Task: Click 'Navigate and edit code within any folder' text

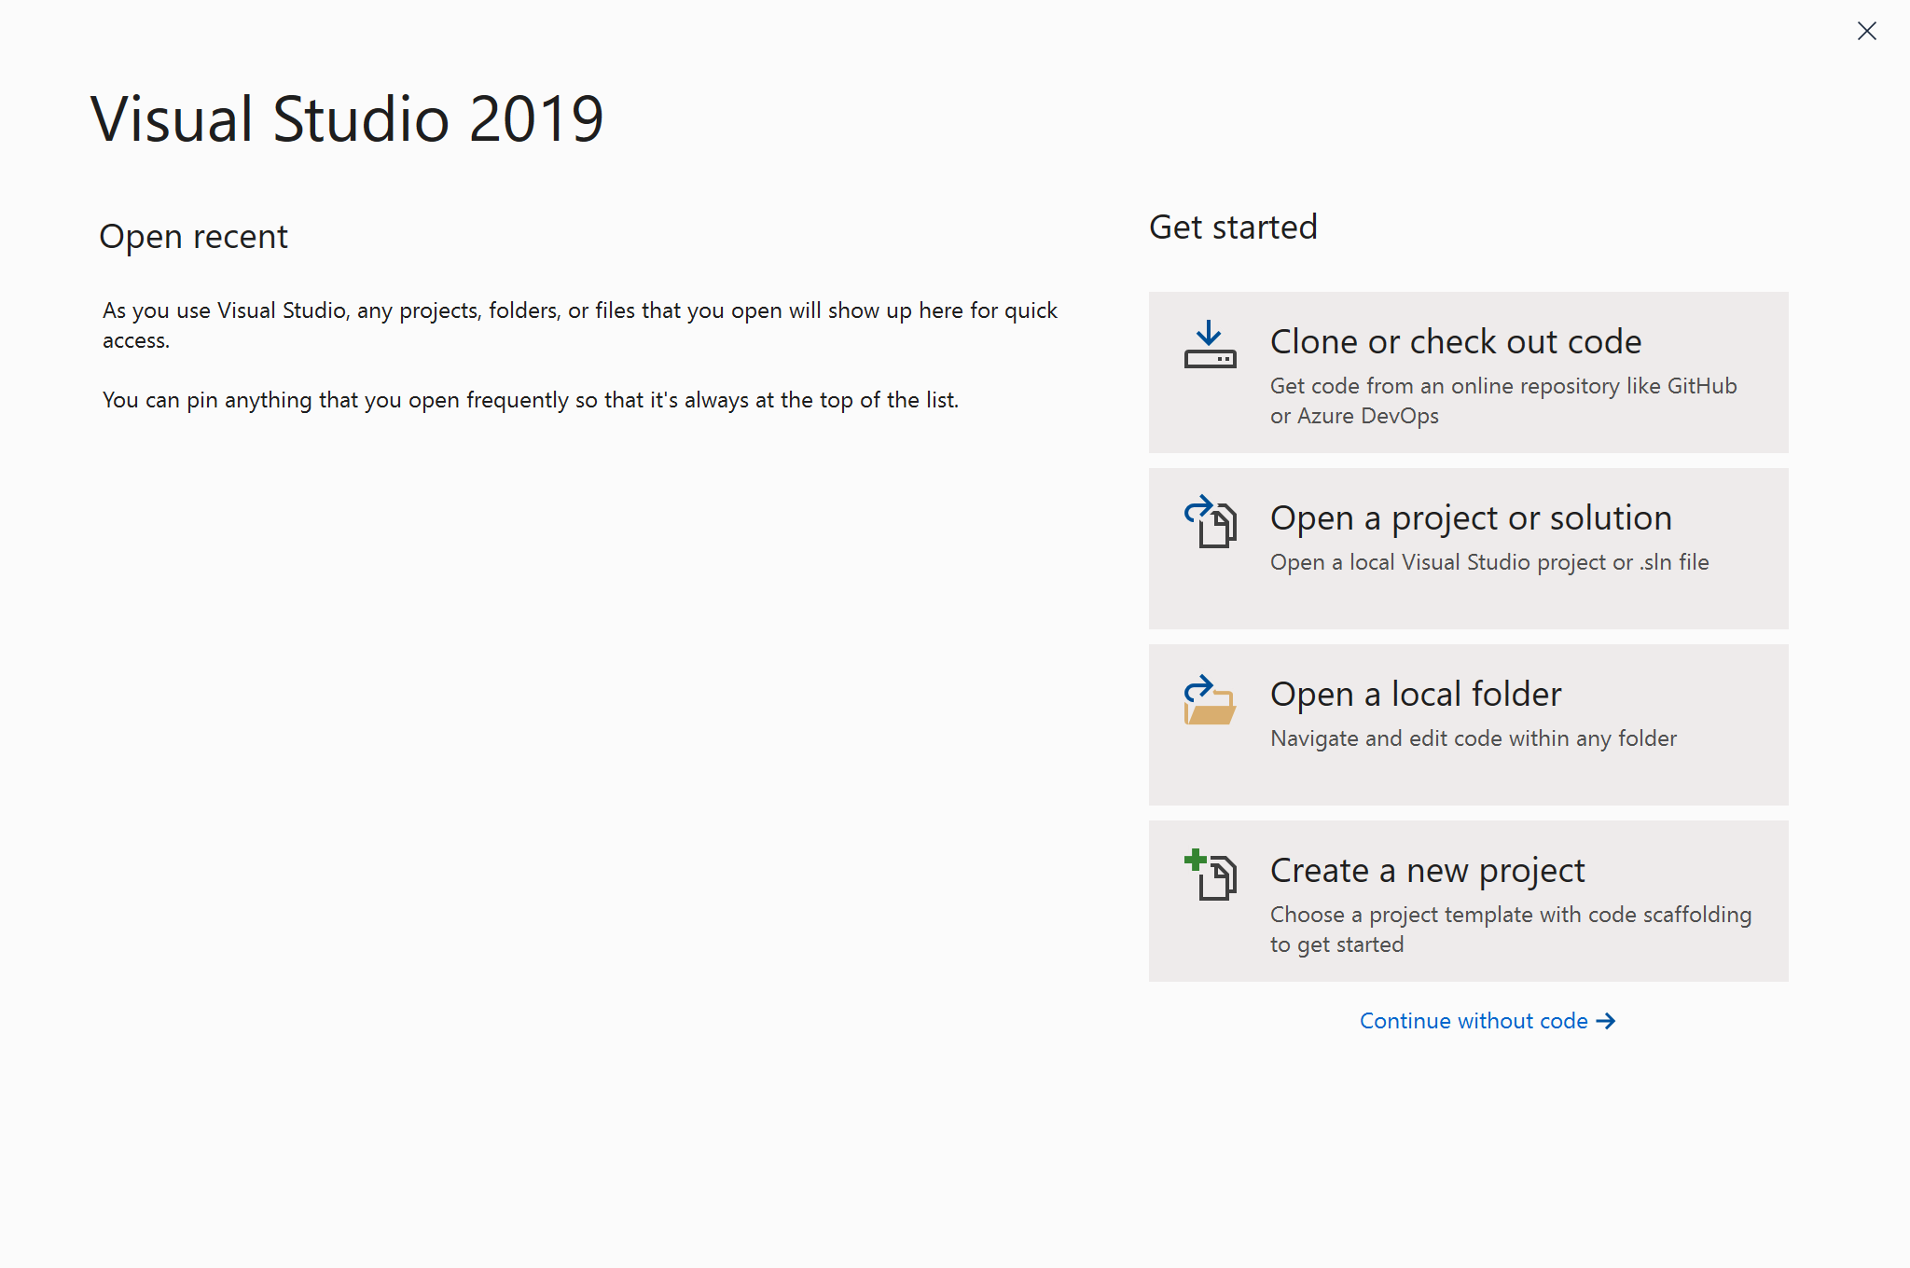Action: 1473,738
